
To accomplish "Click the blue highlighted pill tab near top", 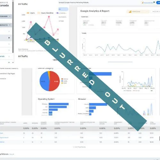I will tap(63, 9).
